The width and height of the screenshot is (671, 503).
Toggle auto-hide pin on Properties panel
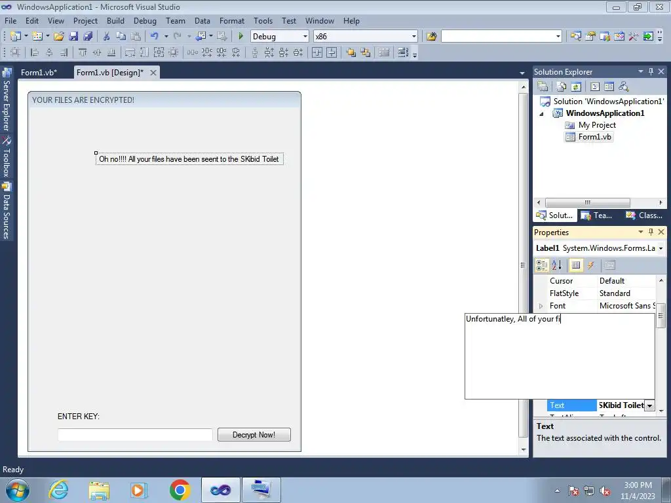[x=651, y=232]
